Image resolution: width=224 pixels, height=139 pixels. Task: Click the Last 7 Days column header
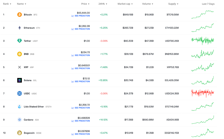coord(208,4)
